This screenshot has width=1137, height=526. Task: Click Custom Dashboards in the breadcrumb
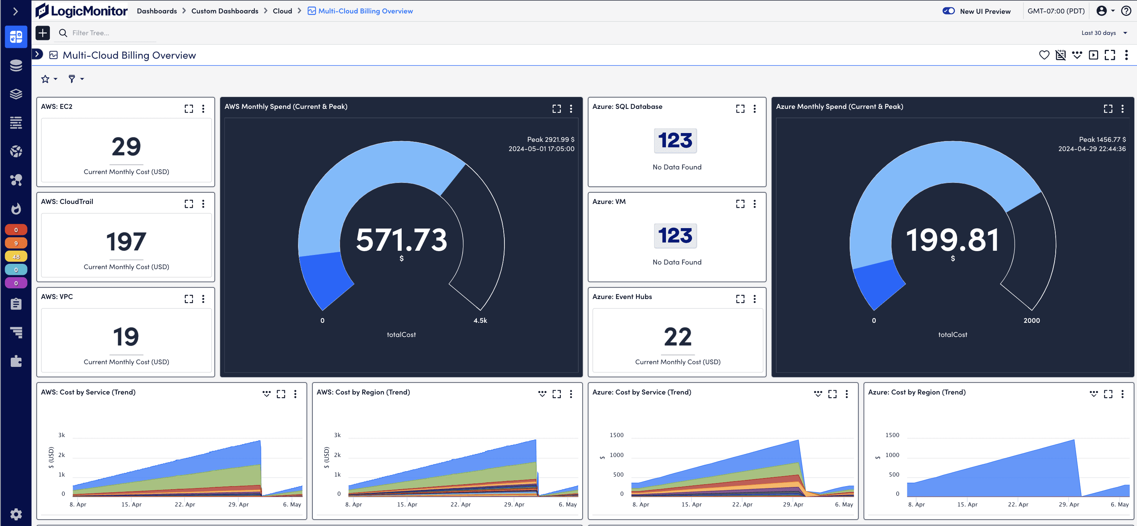pyautogui.click(x=225, y=11)
